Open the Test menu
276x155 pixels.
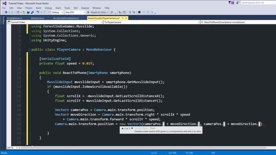75,8
